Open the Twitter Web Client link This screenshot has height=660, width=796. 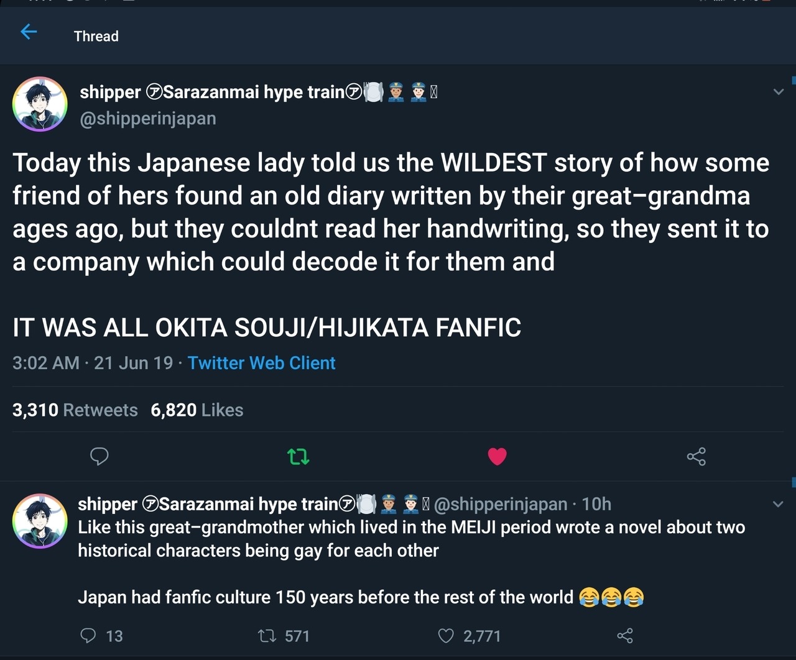coord(261,363)
